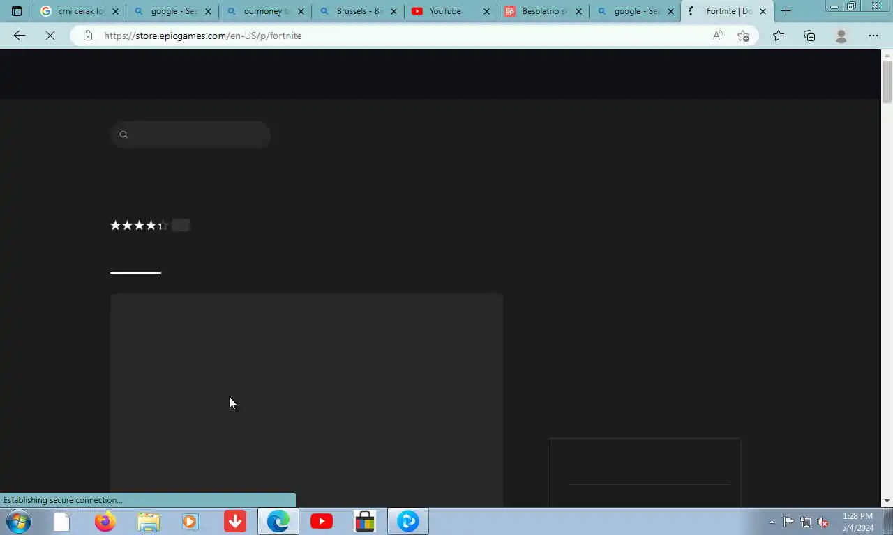Screen dimensions: 893x535
Task: Open the Windows Start menu
Action: (x=19, y=521)
